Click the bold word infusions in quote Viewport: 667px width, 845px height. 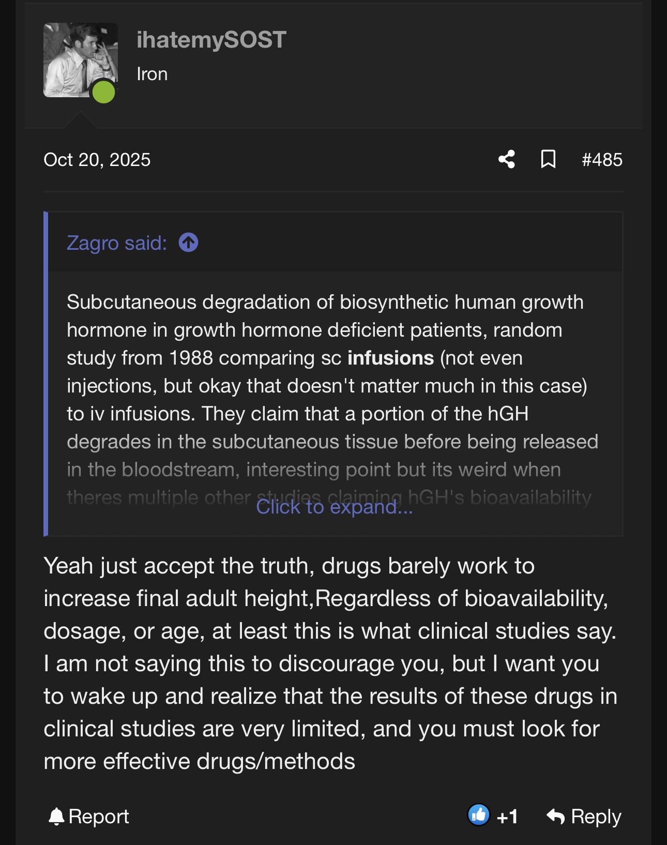[390, 358]
